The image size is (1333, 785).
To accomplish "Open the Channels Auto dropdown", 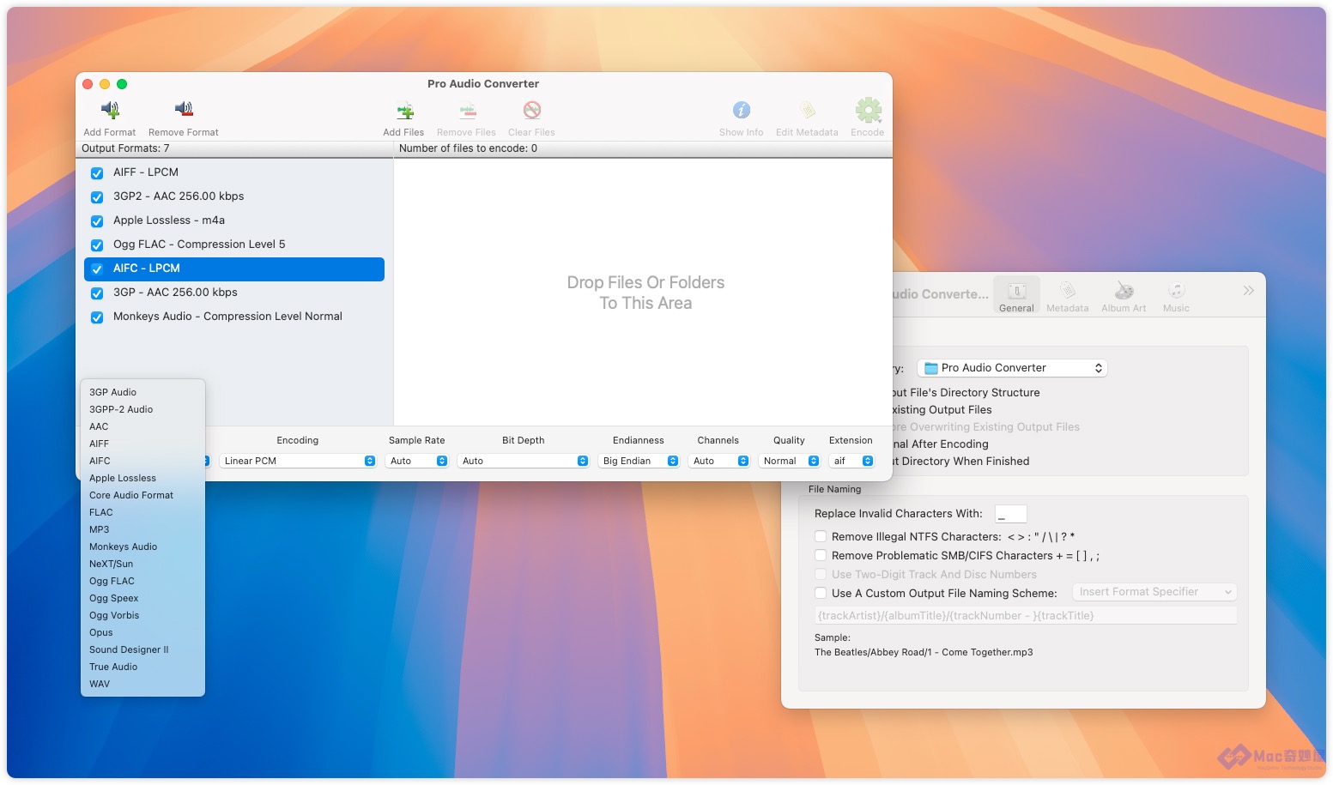I will [719, 461].
